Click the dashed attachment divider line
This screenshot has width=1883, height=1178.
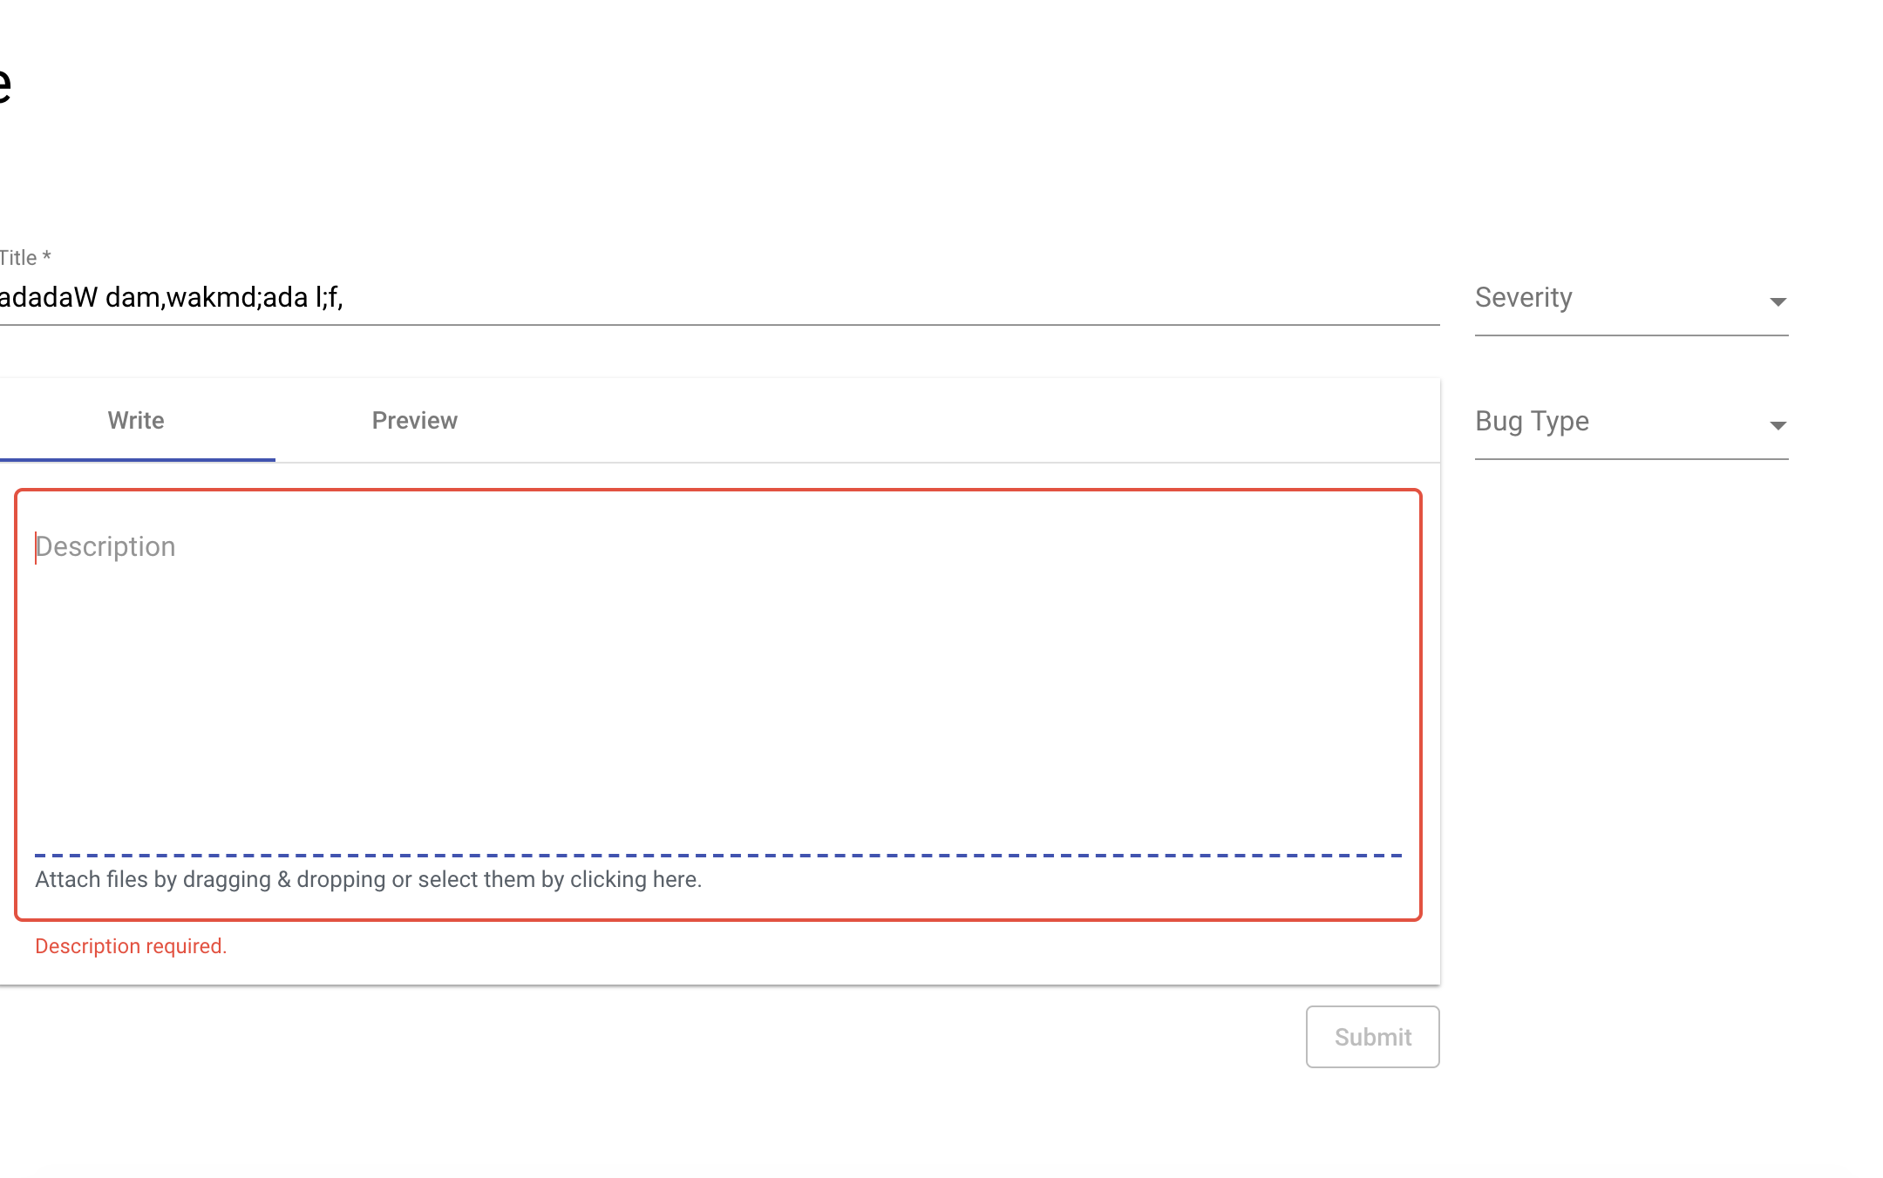point(717,856)
